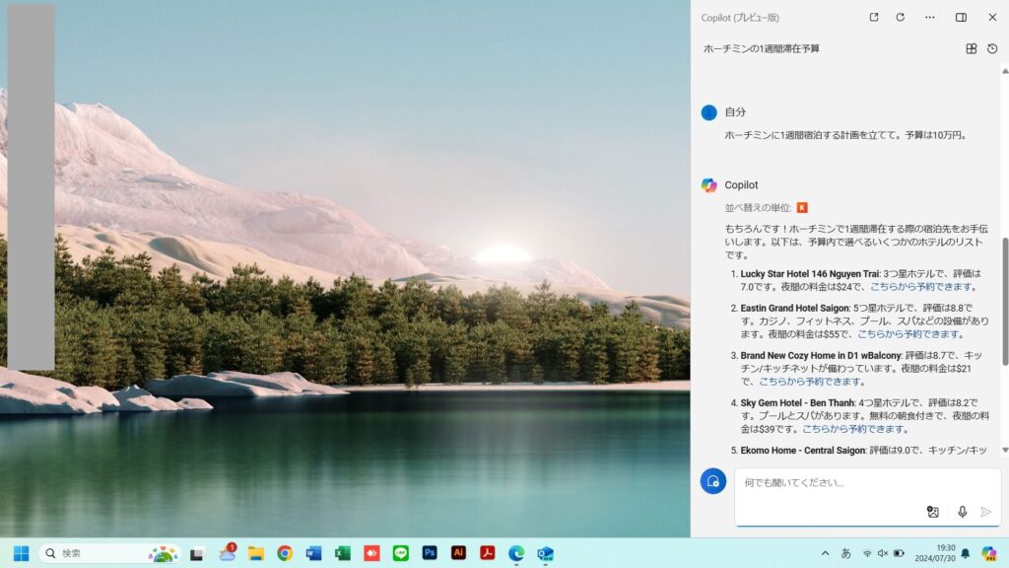Toggle the Copilot side-by-side docking layout
Image resolution: width=1009 pixels, height=568 pixels.
[961, 17]
